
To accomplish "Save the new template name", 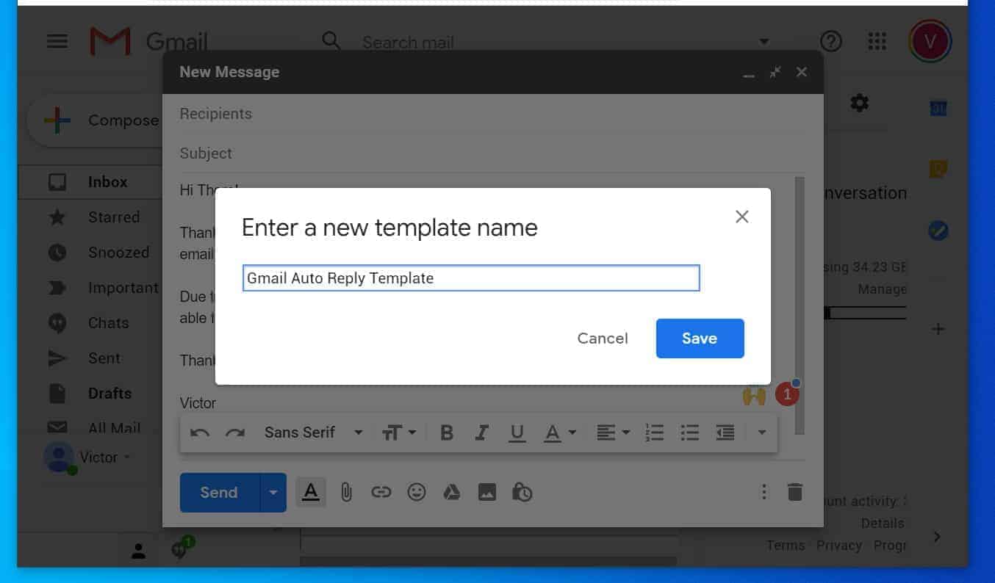I will [x=699, y=338].
